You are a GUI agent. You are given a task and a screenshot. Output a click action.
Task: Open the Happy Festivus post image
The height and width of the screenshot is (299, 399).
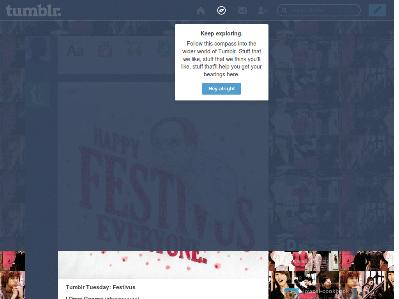[x=163, y=188]
